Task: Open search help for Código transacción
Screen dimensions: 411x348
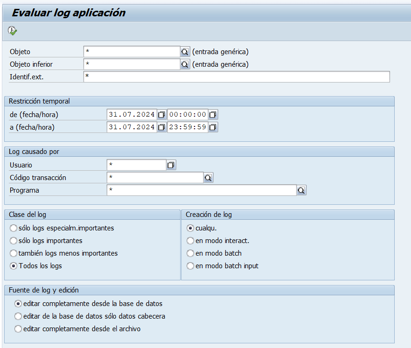Action: pos(209,178)
